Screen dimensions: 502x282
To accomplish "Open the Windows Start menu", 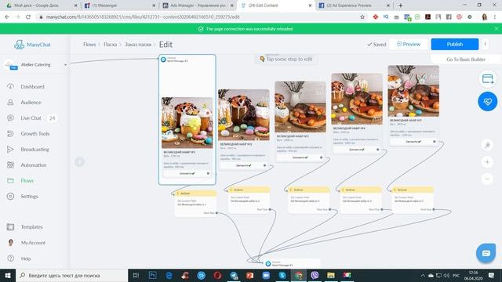I will tap(8, 275).
